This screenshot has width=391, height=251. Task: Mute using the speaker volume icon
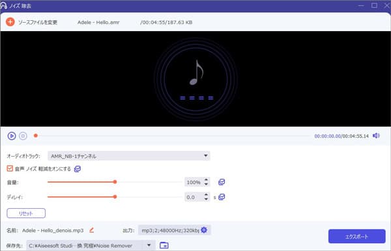pos(376,135)
